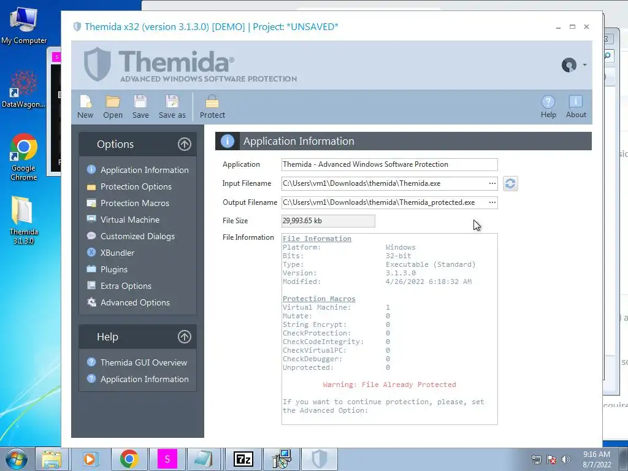Image resolution: width=628 pixels, height=471 pixels.
Task: Open My Computer desktop icon
Action: [24, 26]
